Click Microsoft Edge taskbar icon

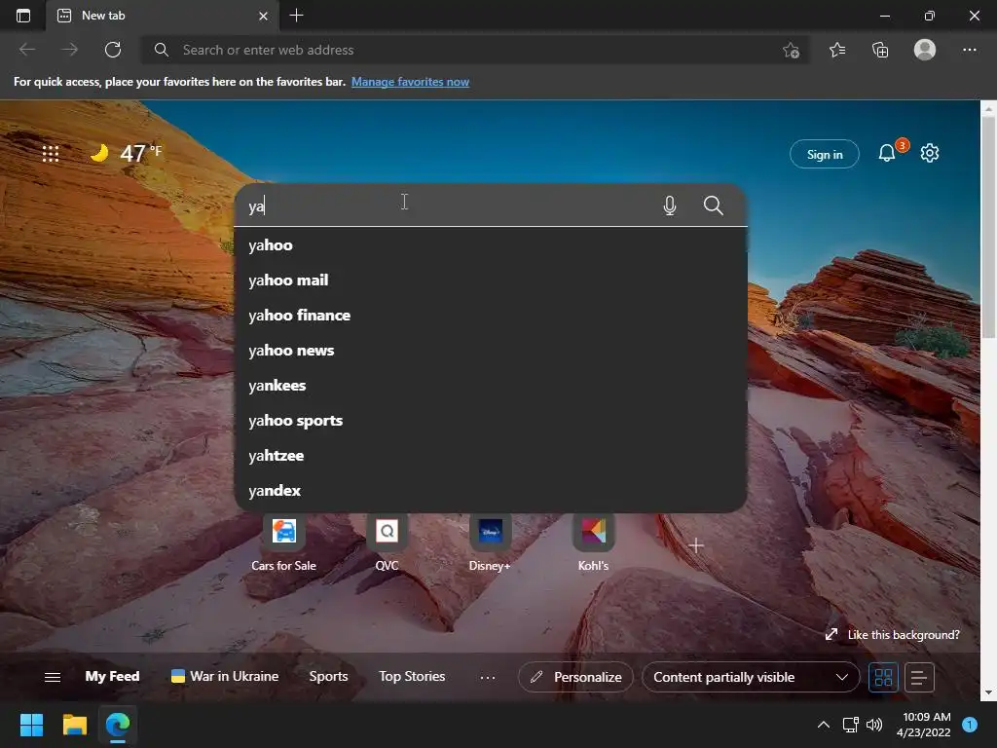pos(118,725)
